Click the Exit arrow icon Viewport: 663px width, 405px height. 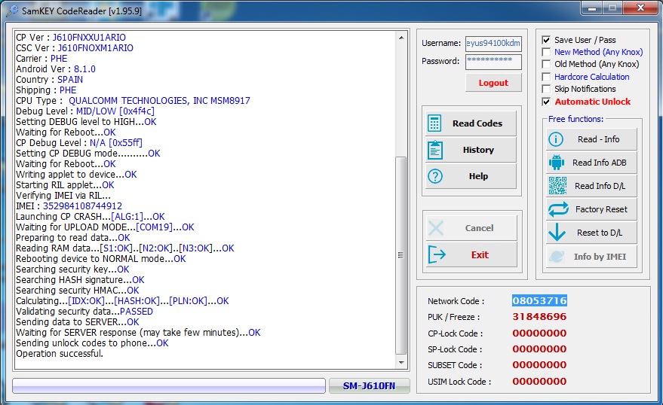437,254
